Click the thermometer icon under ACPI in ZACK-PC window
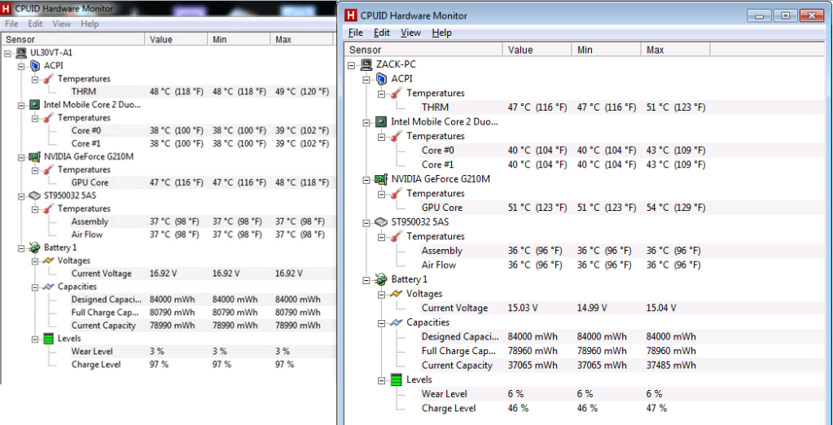 [x=397, y=93]
